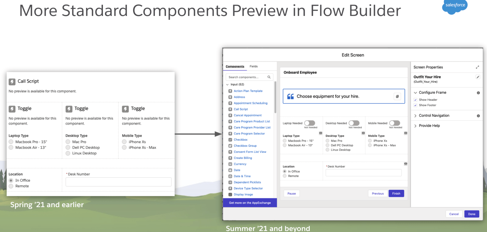Click the Currency component icon
The image size is (487, 232).
(230, 164)
